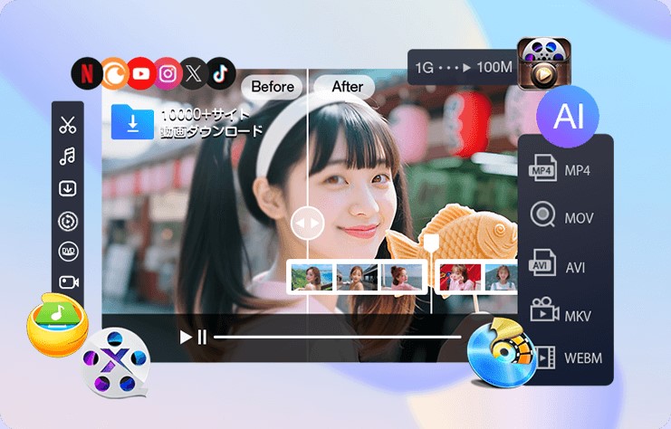671x429 pixels.
Task: Click the AVI text label
Action: 575,268
